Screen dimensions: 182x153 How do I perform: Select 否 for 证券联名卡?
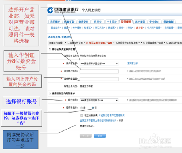pyautogui.click(x=93, y=108)
